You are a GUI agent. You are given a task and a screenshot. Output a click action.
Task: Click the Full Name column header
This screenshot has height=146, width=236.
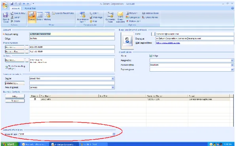(x=69, y=96)
